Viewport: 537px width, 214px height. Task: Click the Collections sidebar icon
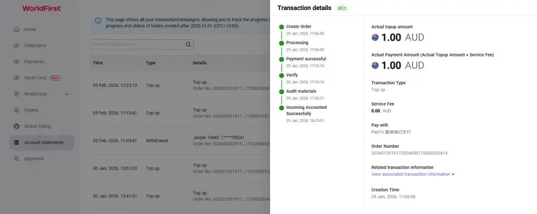pos(17,46)
